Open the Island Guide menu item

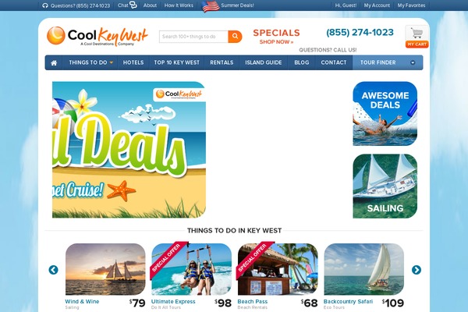click(x=264, y=62)
